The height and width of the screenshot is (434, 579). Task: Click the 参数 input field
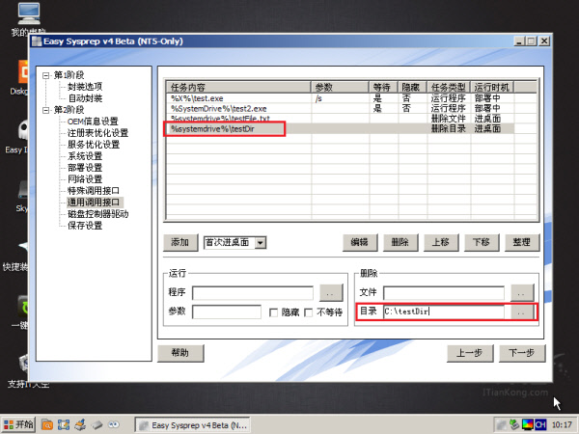[227, 312]
